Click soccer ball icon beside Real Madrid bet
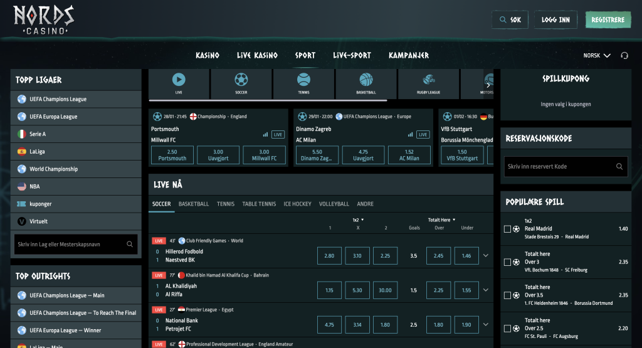The image size is (642, 348). tap(517, 229)
